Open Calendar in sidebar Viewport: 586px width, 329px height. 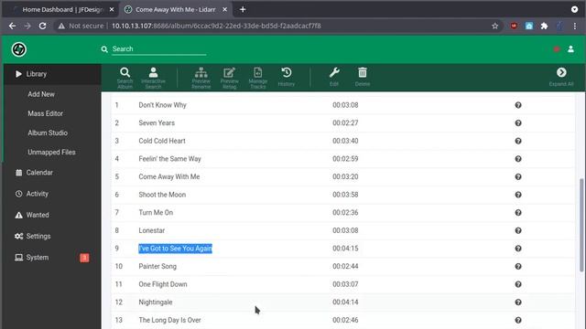[39, 173]
